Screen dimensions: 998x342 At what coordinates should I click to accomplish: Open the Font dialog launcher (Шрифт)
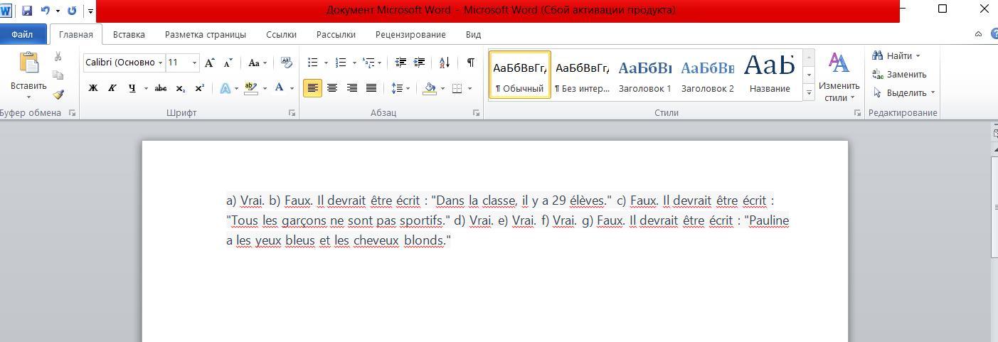[292, 113]
